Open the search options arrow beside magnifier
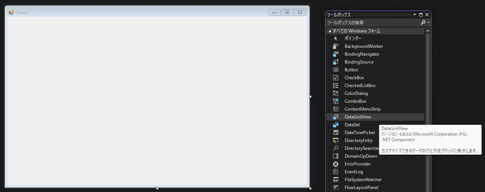Image resolution: width=485 pixels, height=192 pixels. point(428,23)
